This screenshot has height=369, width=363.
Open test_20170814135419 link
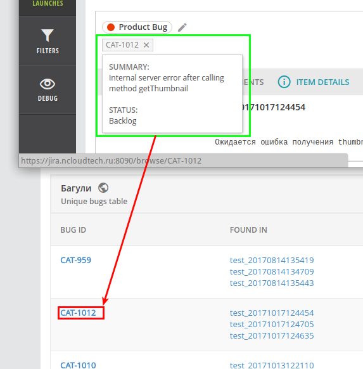pos(272,261)
